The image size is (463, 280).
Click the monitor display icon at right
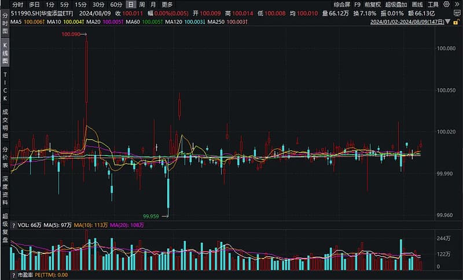tap(456, 13)
